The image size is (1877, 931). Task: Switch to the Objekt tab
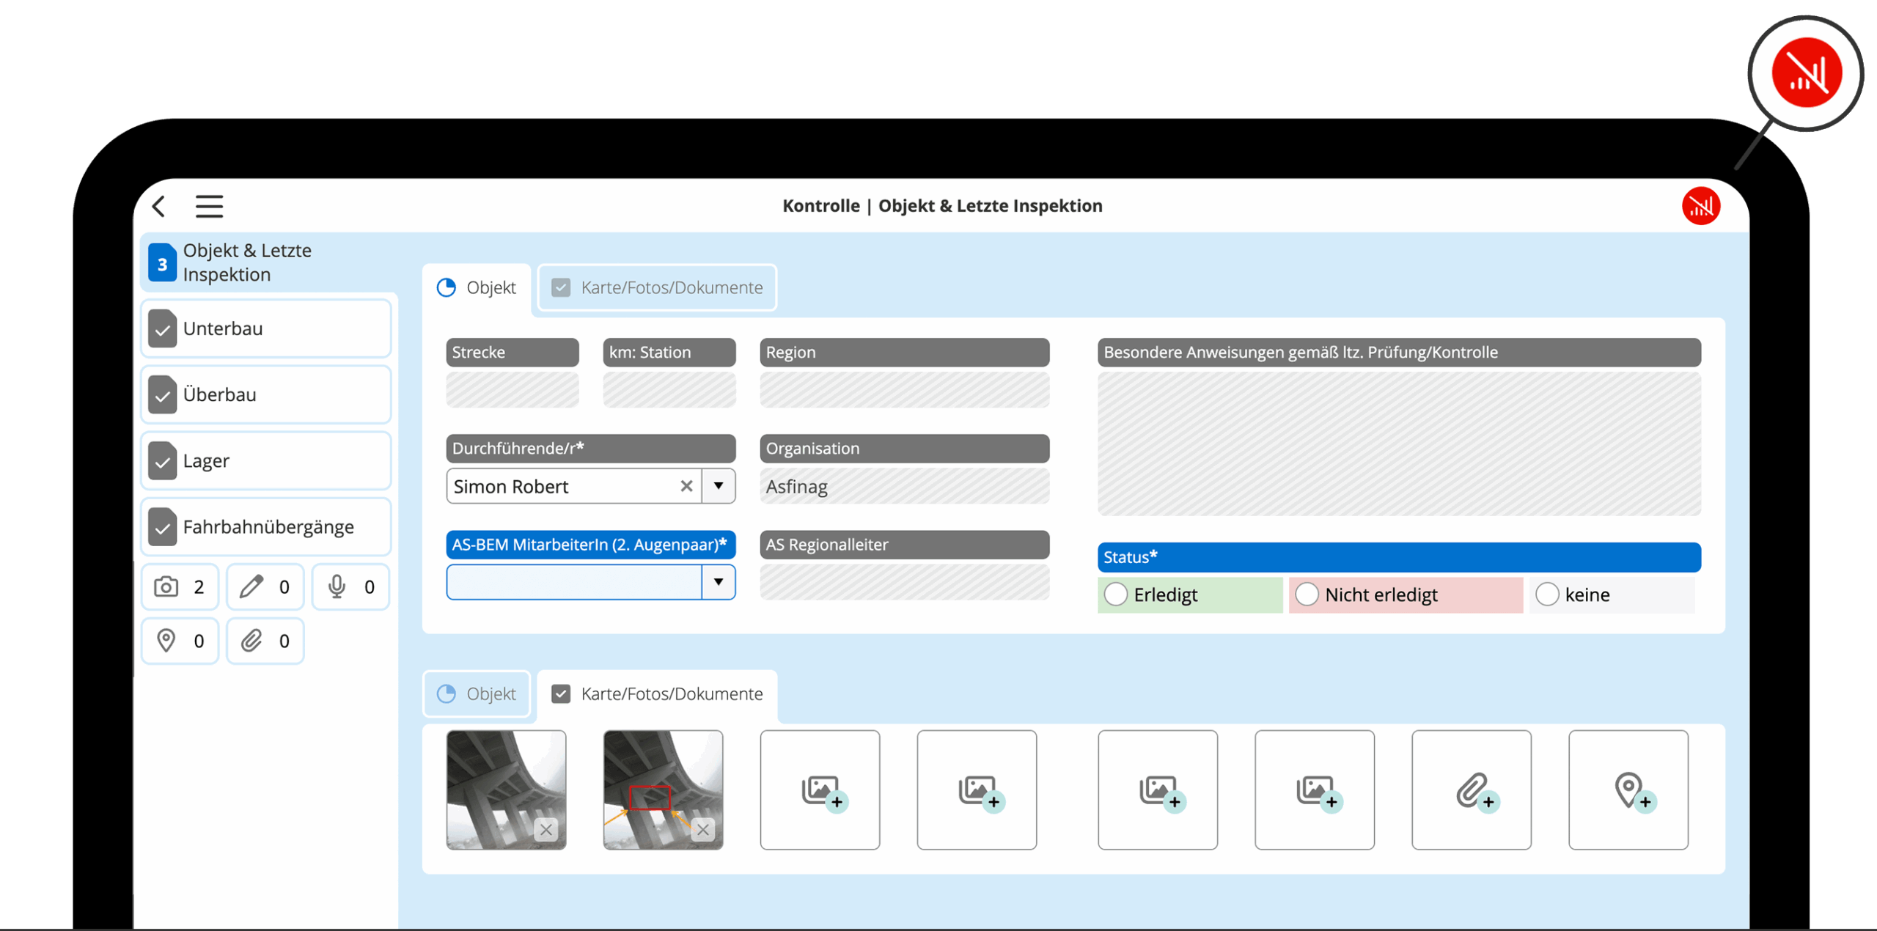[x=477, y=287]
